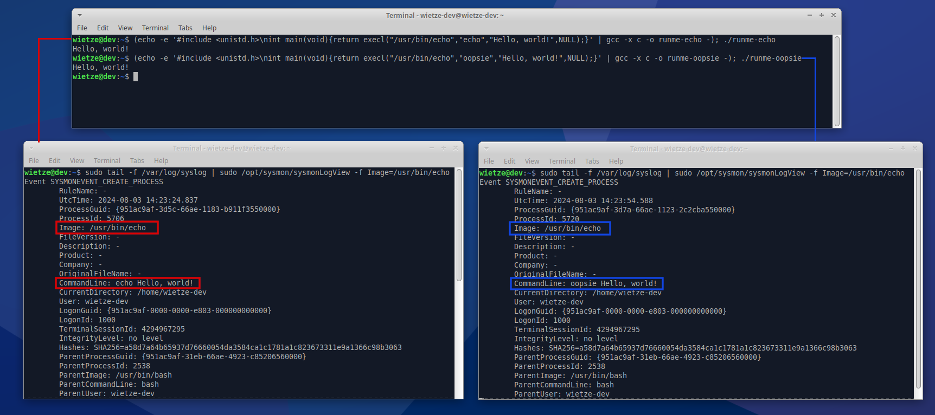935x415 pixels.
Task: Minimize the bottom-left terminal window
Action: click(432, 148)
